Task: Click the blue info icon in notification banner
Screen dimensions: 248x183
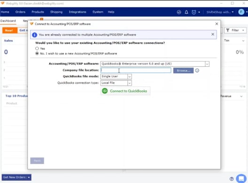Action: (34, 35)
